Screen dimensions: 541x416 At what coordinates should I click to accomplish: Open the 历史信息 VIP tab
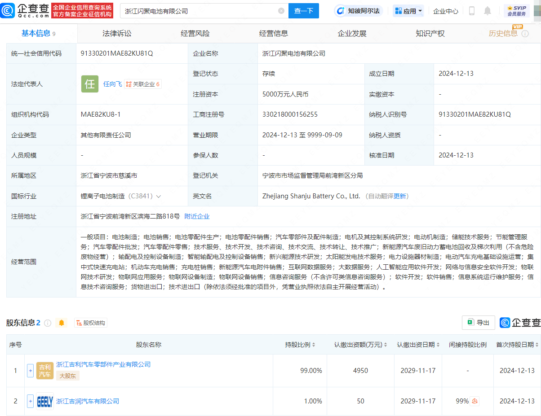click(503, 34)
